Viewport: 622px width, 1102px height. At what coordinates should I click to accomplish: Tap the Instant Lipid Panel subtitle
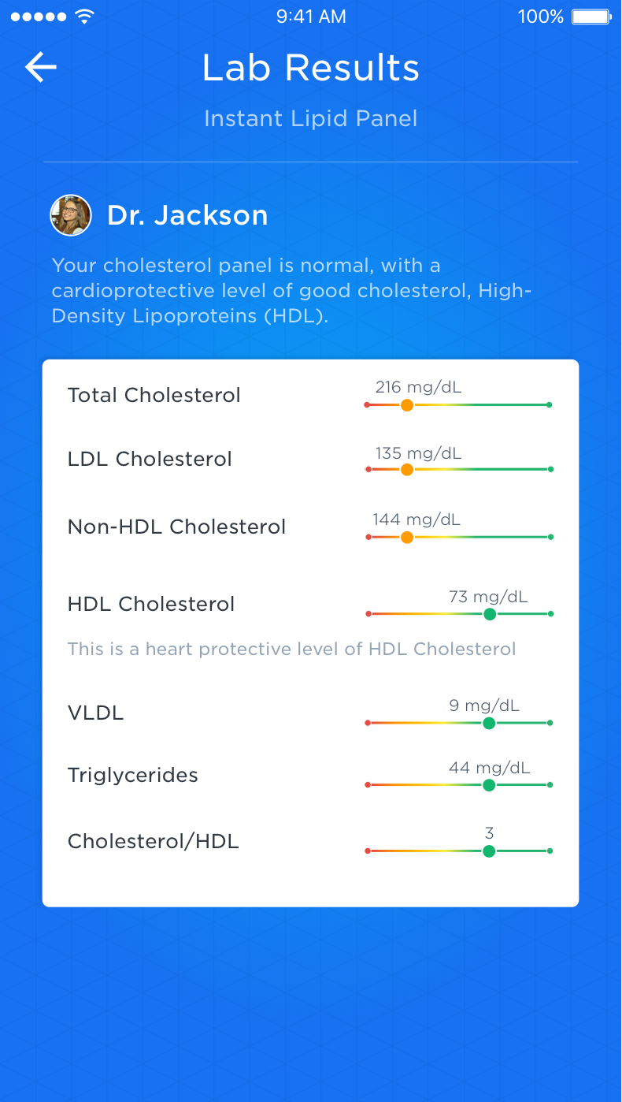tap(310, 118)
